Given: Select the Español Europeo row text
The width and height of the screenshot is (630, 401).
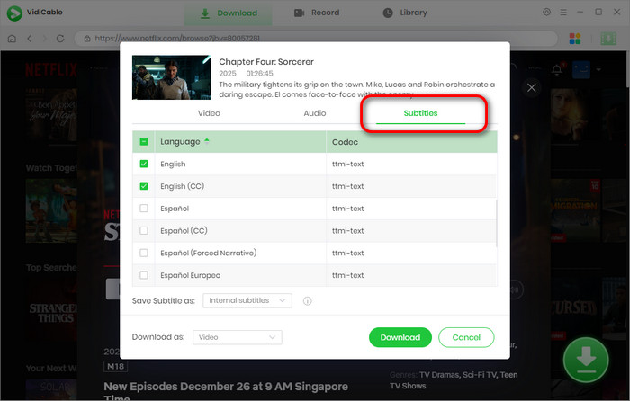Looking at the screenshot, I should pos(191,275).
